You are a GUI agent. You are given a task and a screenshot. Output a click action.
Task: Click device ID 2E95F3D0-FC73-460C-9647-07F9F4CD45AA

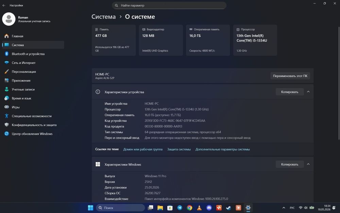point(175,121)
